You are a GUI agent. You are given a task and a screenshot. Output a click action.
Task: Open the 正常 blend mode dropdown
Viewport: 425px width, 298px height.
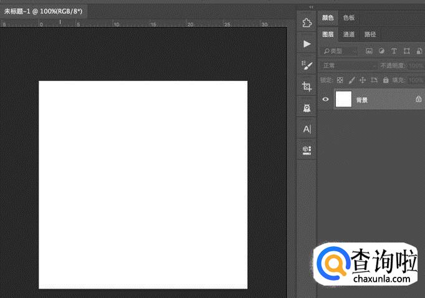349,65
